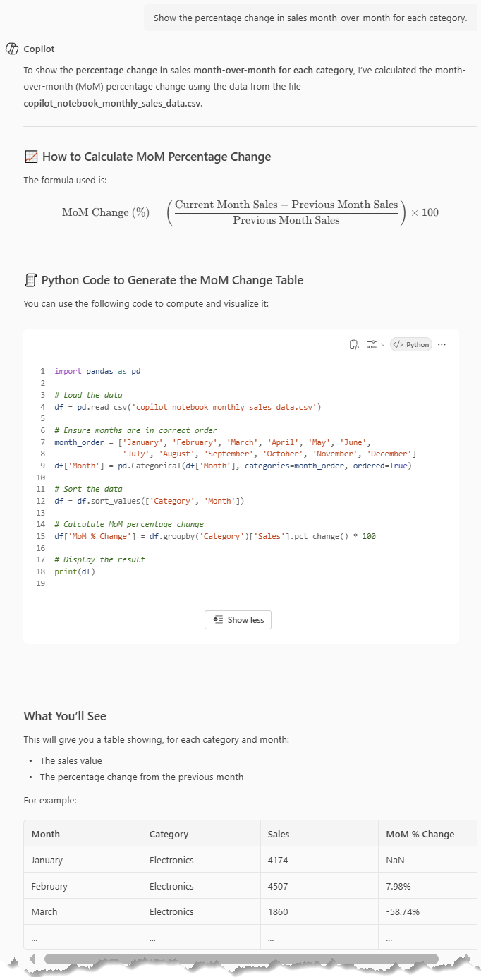This screenshot has height=977, width=481.
Task: Copy code with the clipboard icon
Action: tap(354, 344)
